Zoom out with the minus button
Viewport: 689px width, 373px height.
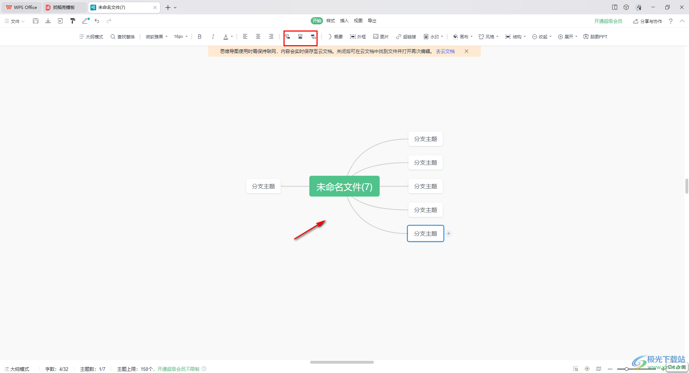coord(610,369)
